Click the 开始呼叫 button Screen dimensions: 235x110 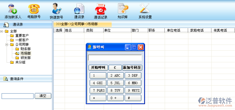point(98,68)
